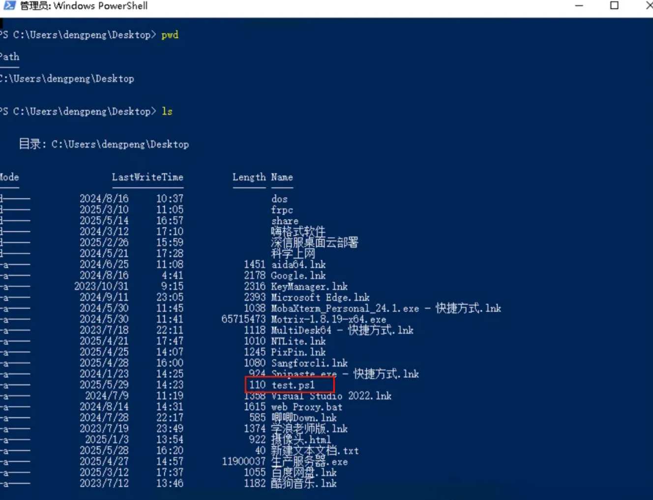Screen dimensions: 653x500
Task: Click the web Proxy.bat file name
Action: tap(306, 407)
